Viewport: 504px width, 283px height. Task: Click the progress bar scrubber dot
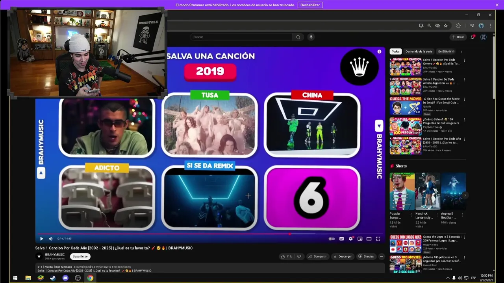[x=290, y=234]
